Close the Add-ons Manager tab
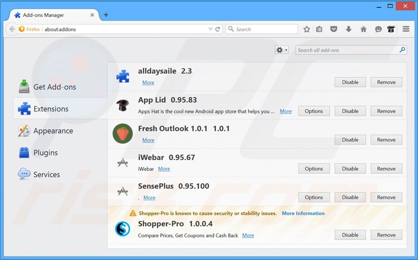 point(92,15)
